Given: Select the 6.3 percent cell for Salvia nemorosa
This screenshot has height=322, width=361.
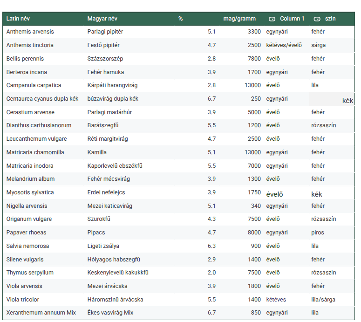Looking at the screenshot, I should [x=211, y=246].
